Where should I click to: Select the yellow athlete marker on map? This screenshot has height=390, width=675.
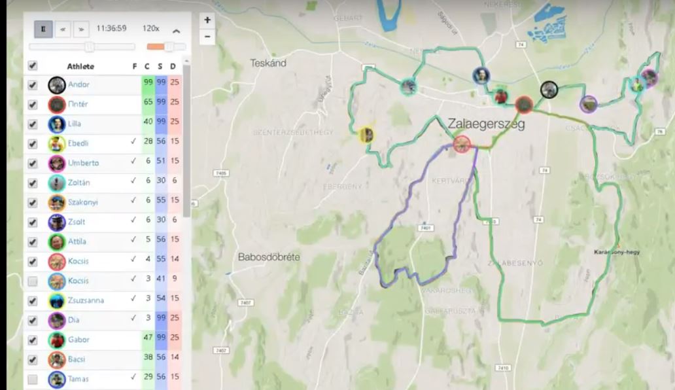point(366,135)
